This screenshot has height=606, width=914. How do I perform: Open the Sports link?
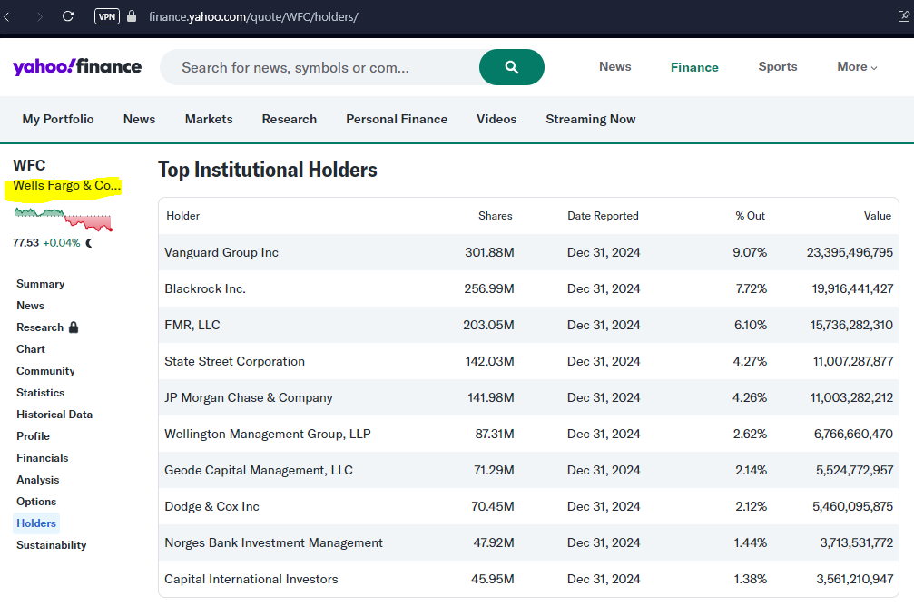778,67
